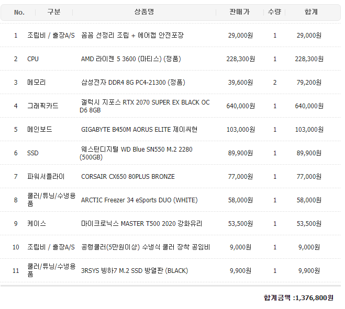Select CORSAIR CX650 80PLUS BRONZE product

(128, 177)
